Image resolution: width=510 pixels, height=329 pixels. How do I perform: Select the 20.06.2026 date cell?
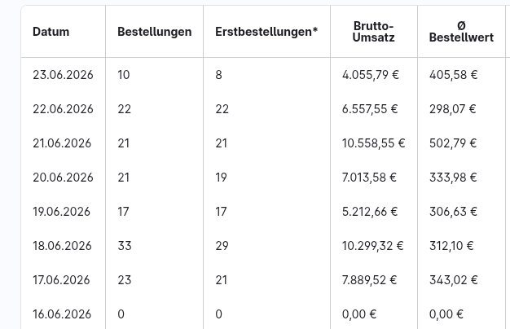click(x=63, y=178)
